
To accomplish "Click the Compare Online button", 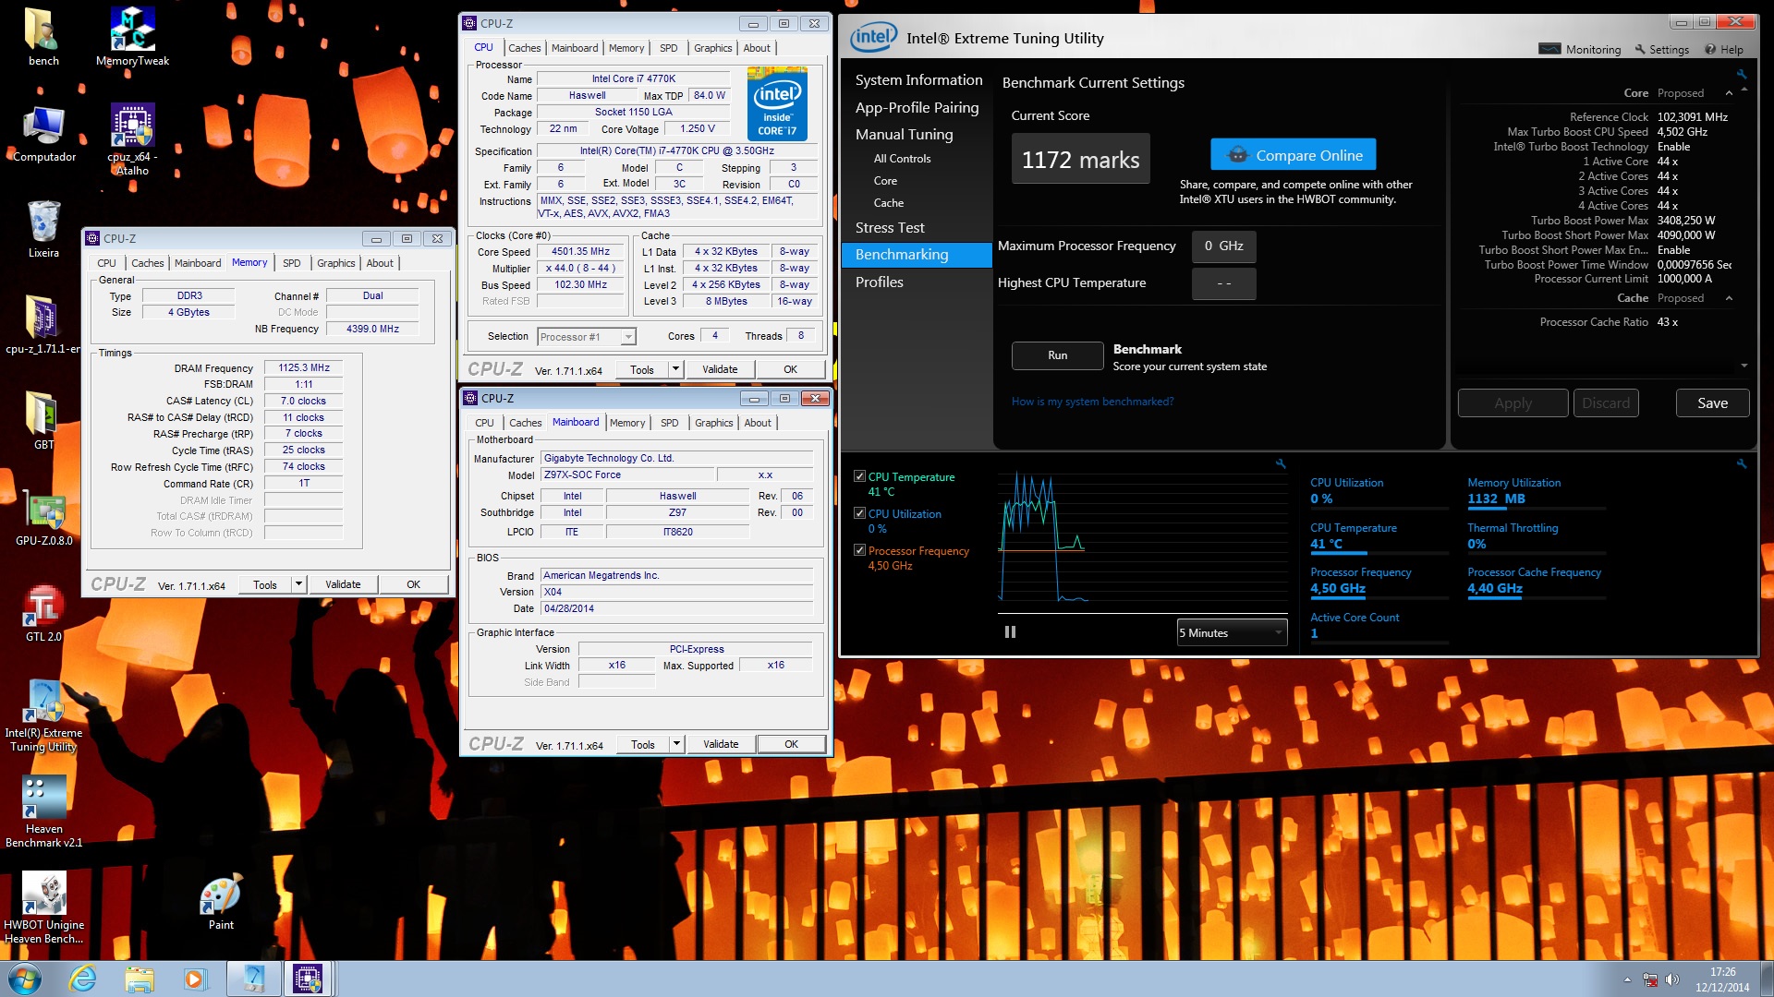I will tap(1294, 155).
